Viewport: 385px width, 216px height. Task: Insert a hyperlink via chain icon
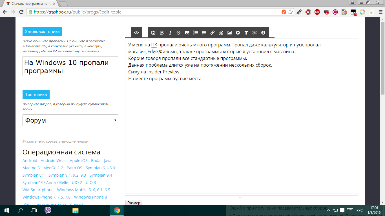coord(213,33)
